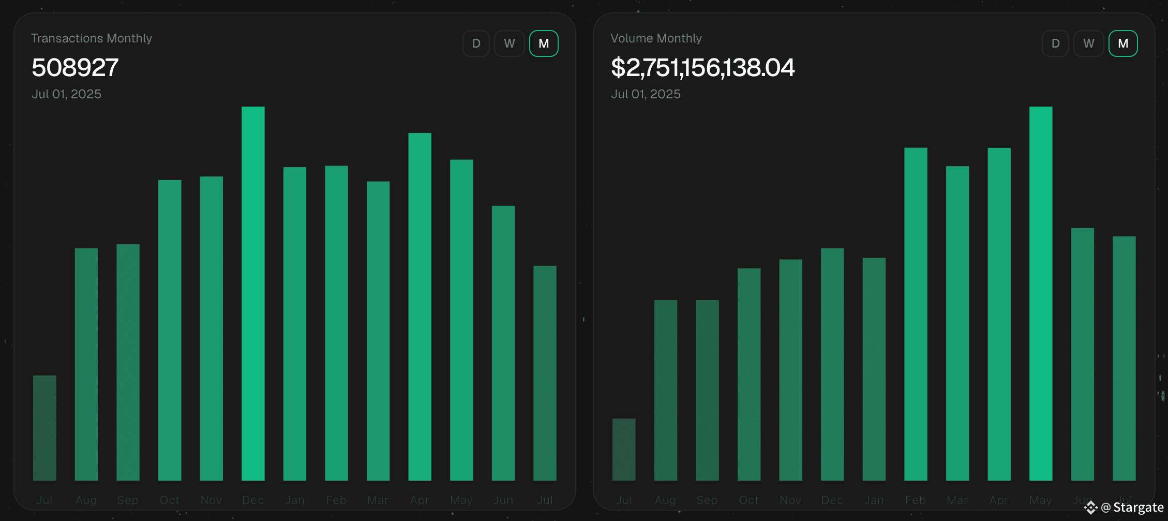Click the "Transactions Monthly" title
Image resolution: width=1168 pixels, height=521 pixels.
coord(92,38)
